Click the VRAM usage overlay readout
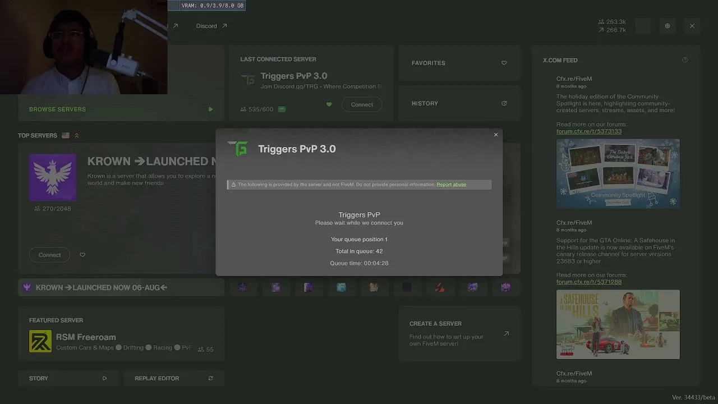This screenshot has height=404, width=718. coord(213,6)
